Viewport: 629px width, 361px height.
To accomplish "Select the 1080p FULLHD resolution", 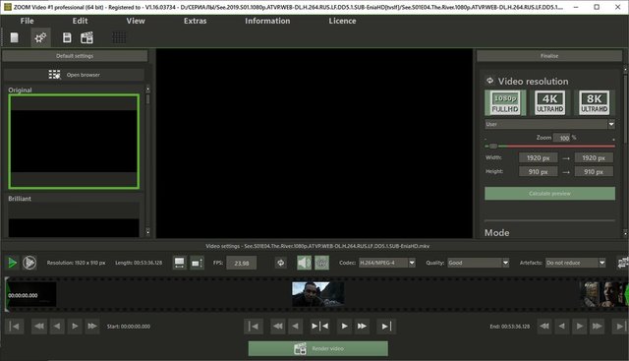I will (x=505, y=103).
